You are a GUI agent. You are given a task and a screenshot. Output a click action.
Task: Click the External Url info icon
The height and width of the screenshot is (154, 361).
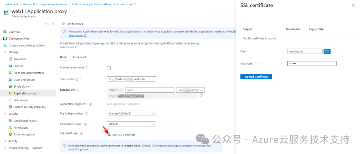click(78, 90)
